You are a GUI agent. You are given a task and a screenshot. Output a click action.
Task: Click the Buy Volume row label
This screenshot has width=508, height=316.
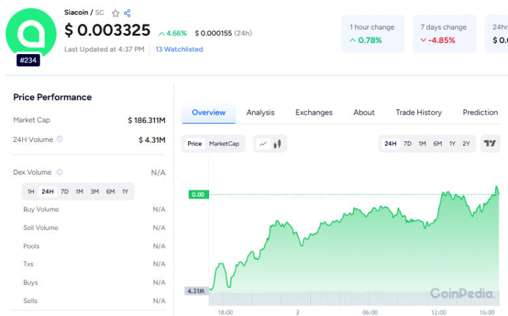(x=41, y=209)
